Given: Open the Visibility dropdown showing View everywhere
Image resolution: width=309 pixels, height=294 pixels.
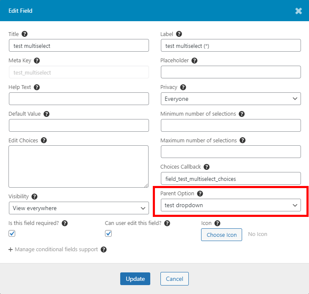Looking at the screenshot, I should (79, 208).
